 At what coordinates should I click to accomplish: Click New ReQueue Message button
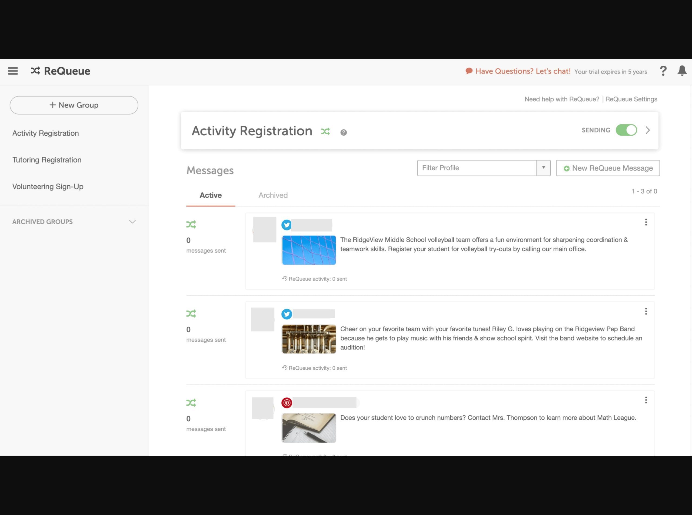pos(608,168)
